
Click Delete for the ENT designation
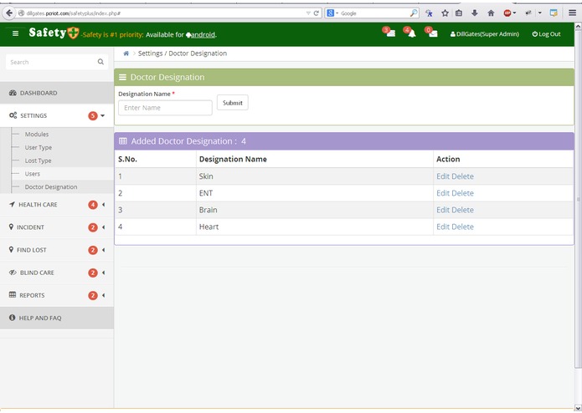tap(462, 193)
